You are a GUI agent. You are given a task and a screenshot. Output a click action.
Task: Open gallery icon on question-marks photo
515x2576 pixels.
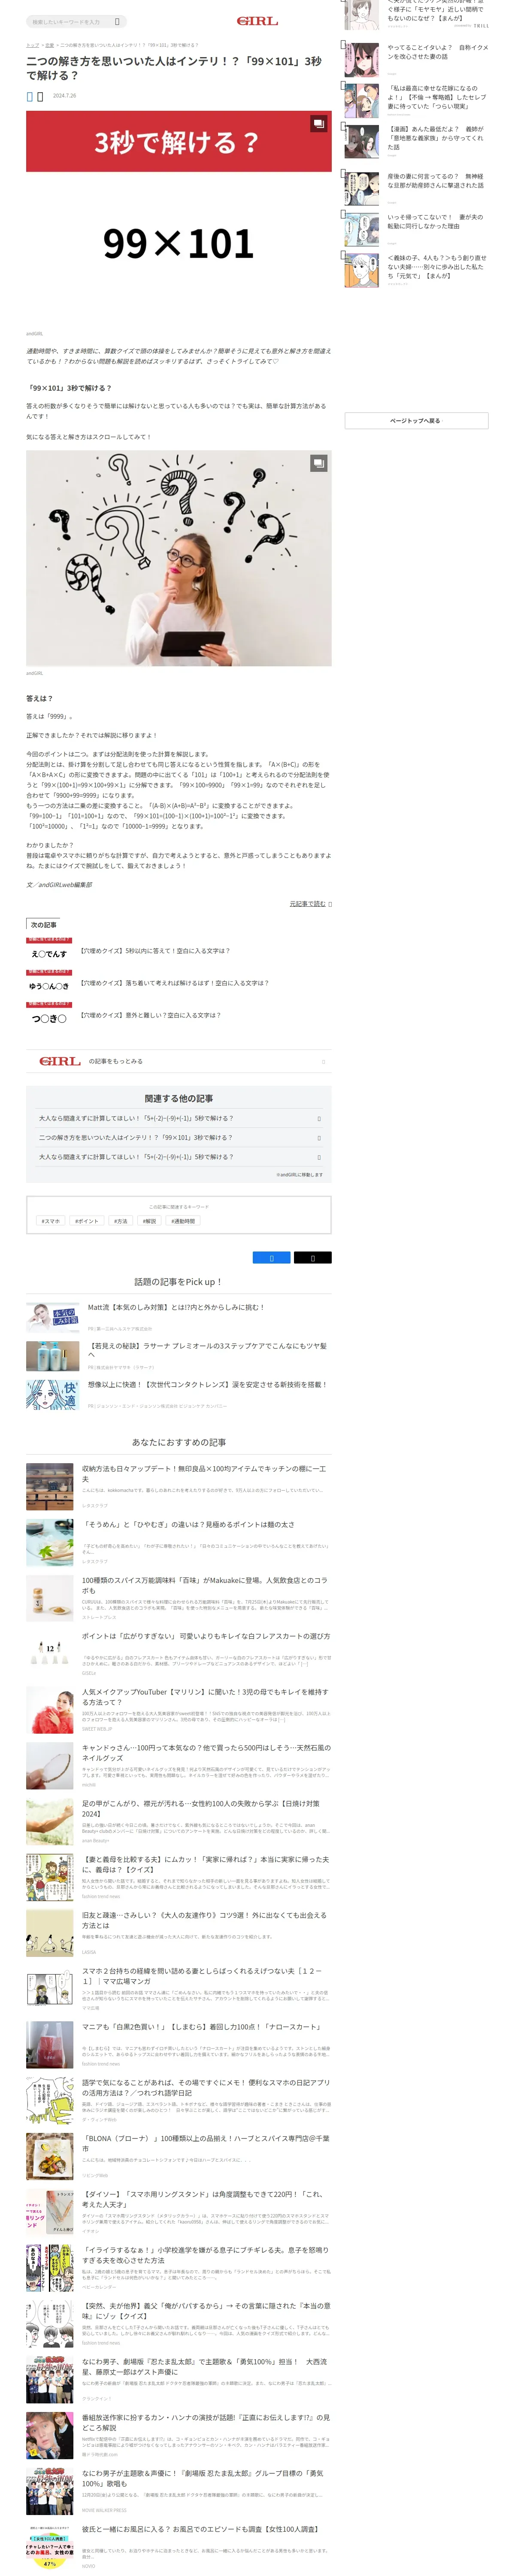click(x=318, y=463)
